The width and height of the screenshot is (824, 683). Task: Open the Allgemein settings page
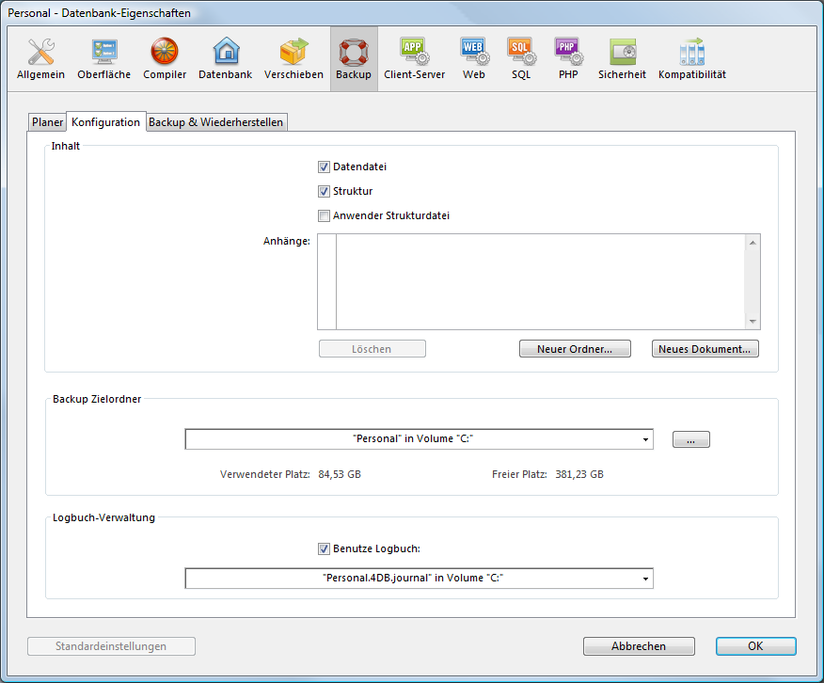point(40,58)
